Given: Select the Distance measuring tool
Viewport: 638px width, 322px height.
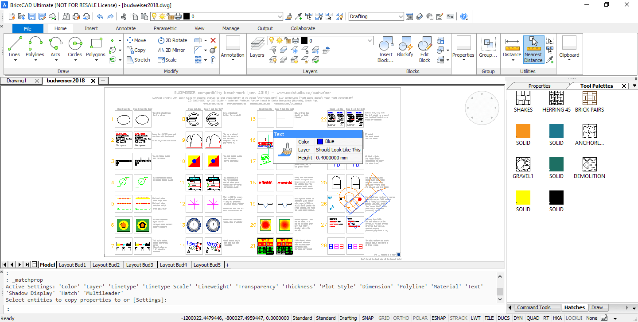Looking at the screenshot, I should click(x=512, y=47).
